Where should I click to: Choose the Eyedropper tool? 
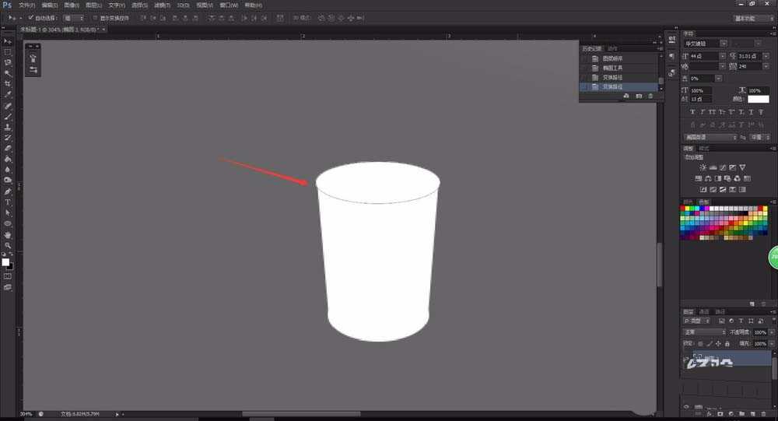(8, 94)
